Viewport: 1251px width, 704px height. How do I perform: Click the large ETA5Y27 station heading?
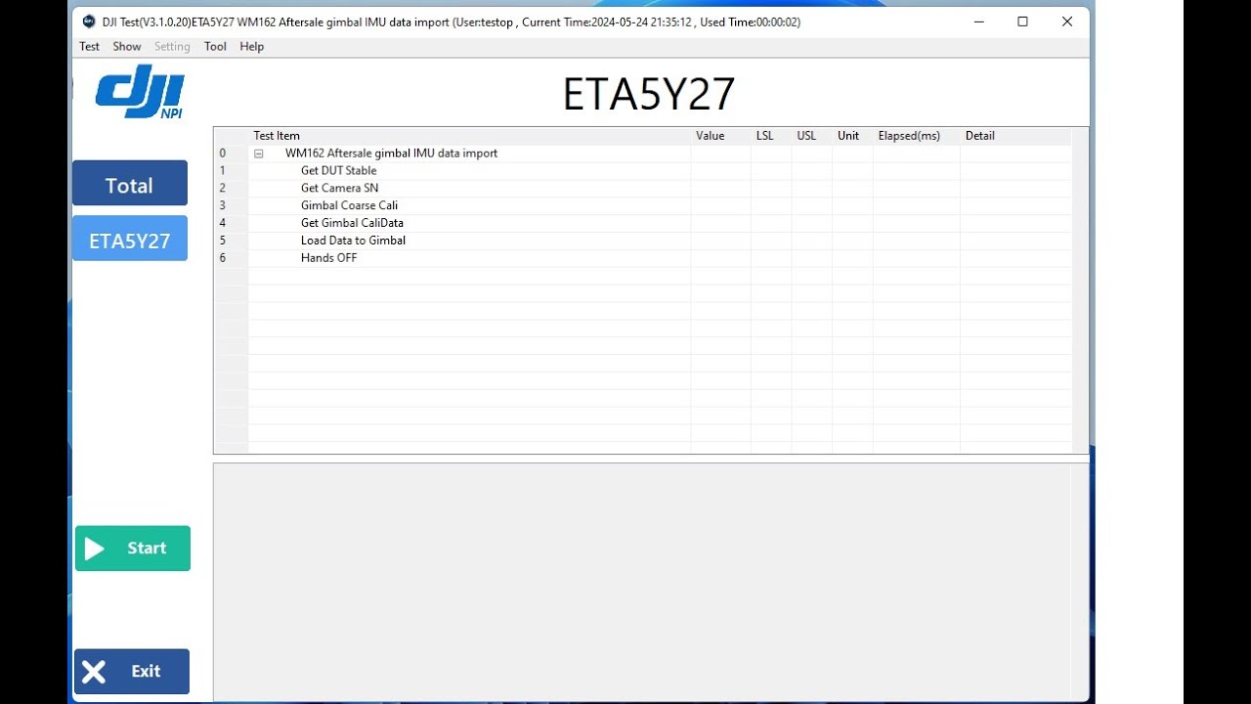coord(649,94)
